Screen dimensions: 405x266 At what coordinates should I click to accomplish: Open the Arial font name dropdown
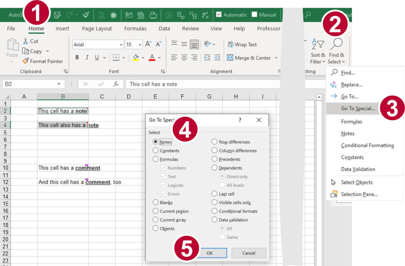tap(121, 44)
